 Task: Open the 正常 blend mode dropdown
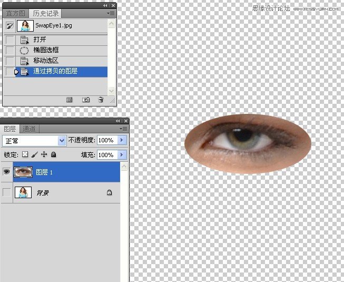click(x=34, y=141)
